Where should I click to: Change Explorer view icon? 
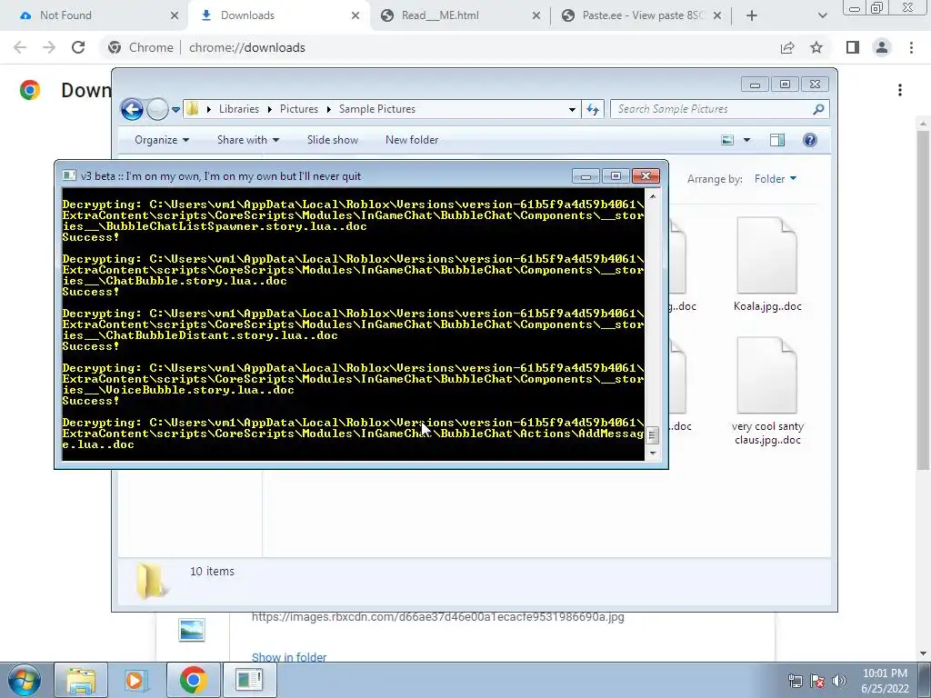(727, 140)
